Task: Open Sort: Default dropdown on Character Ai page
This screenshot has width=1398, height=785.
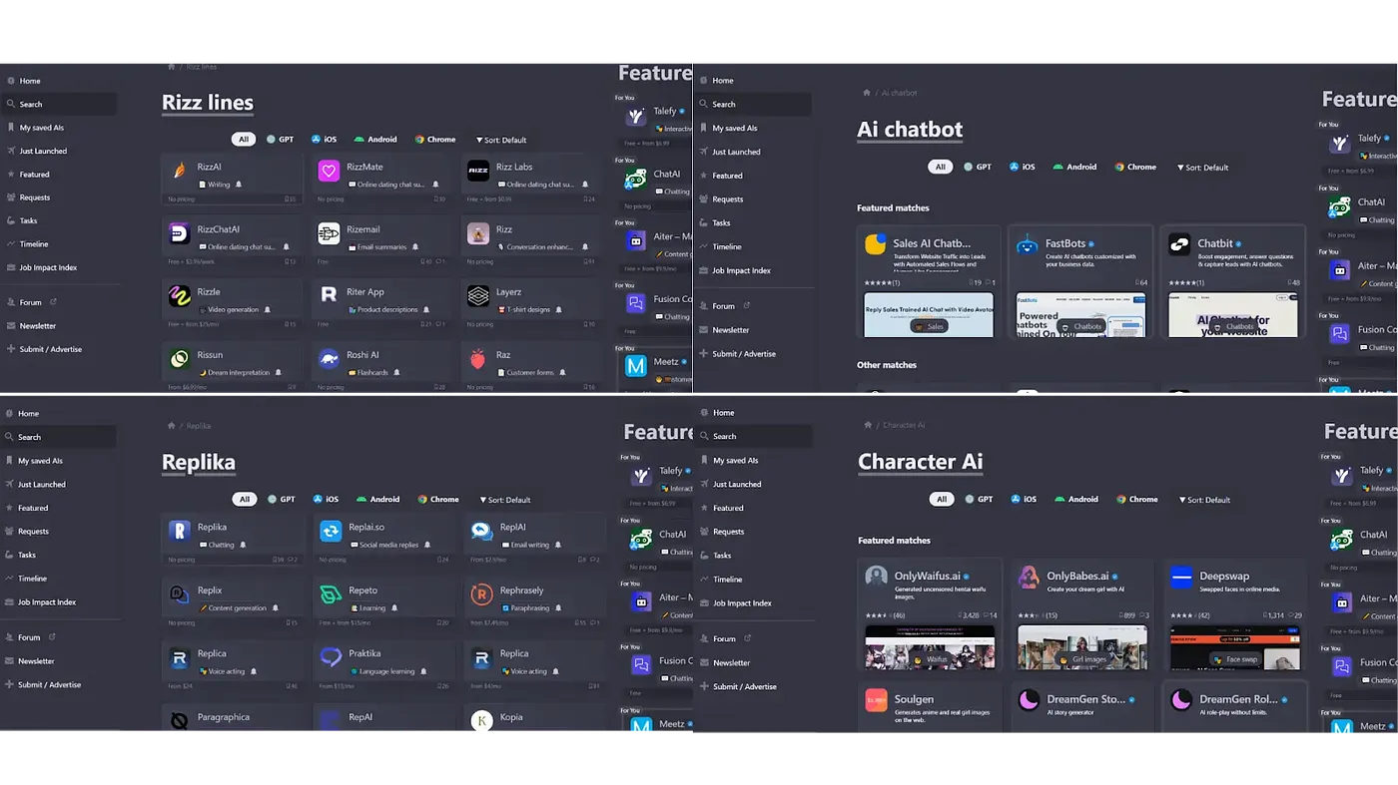Action: [1205, 499]
